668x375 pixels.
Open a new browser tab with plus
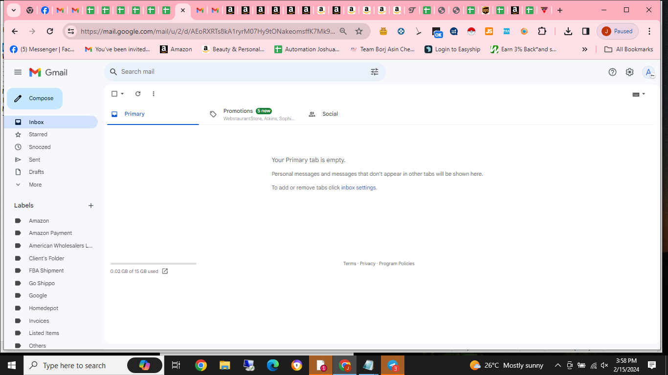click(x=560, y=10)
